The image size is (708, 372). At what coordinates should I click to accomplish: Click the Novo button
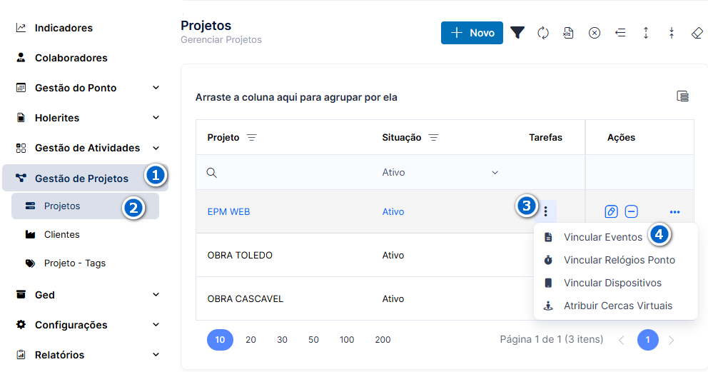[x=472, y=33]
